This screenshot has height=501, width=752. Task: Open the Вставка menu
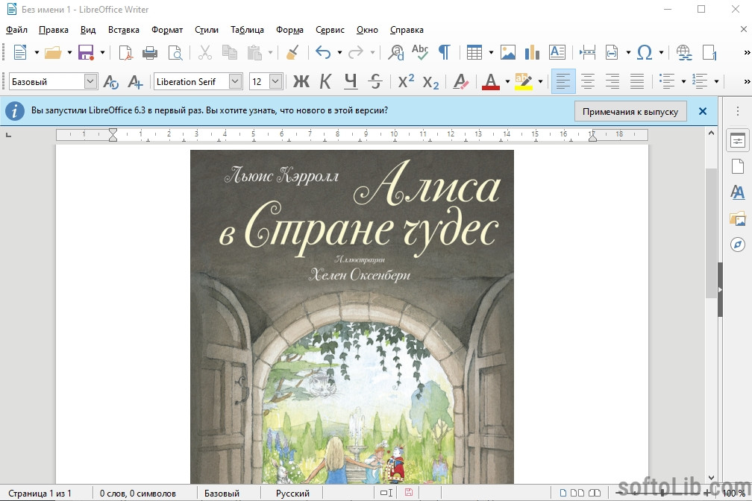124,30
